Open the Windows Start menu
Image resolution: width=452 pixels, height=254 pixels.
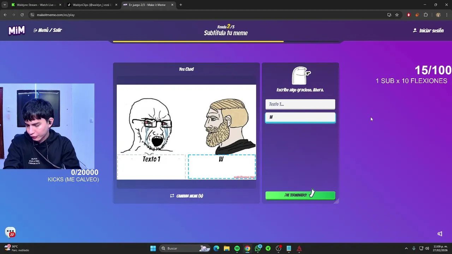coord(153,248)
